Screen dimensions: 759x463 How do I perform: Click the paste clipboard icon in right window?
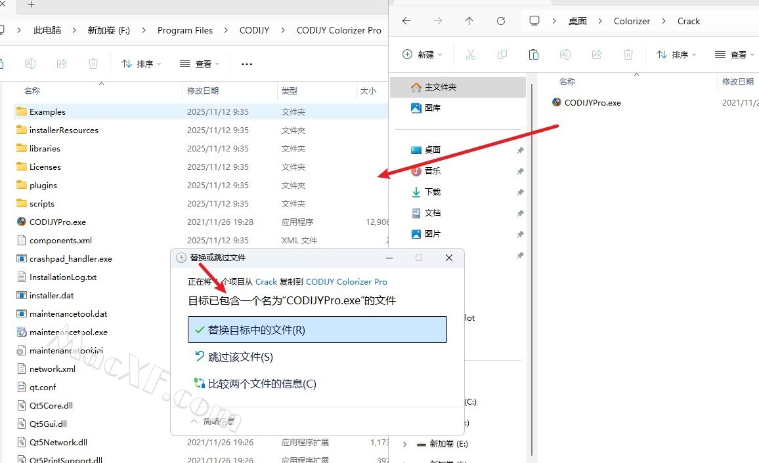pyautogui.click(x=534, y=54)
